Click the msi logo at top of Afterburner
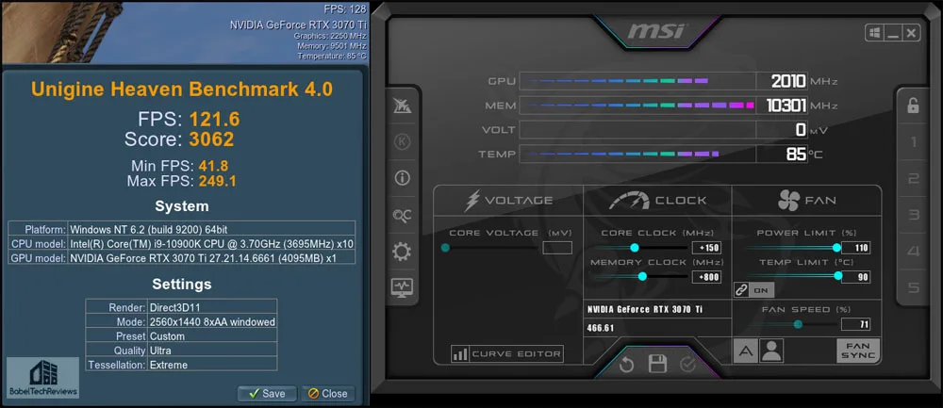The image size is (943, 408). coord(656,30)
